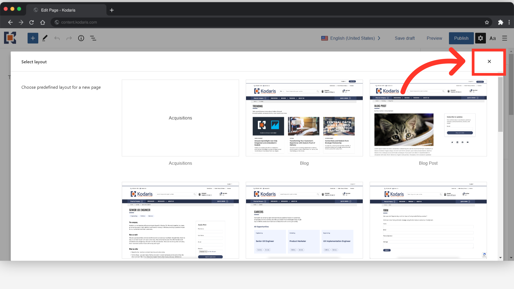Open a new browser tab
Image resolution: width=514 pixels, height=289 pixels.
coord(112,10)
